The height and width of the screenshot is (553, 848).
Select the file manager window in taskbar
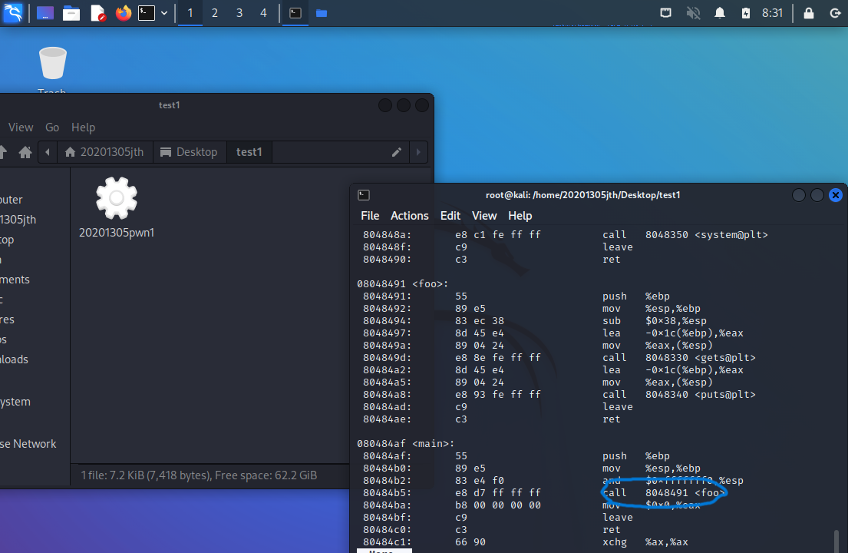pos(322,13)
